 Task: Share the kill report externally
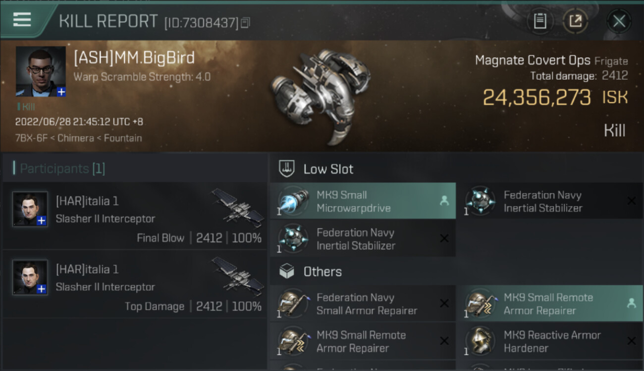click(575, 21)
